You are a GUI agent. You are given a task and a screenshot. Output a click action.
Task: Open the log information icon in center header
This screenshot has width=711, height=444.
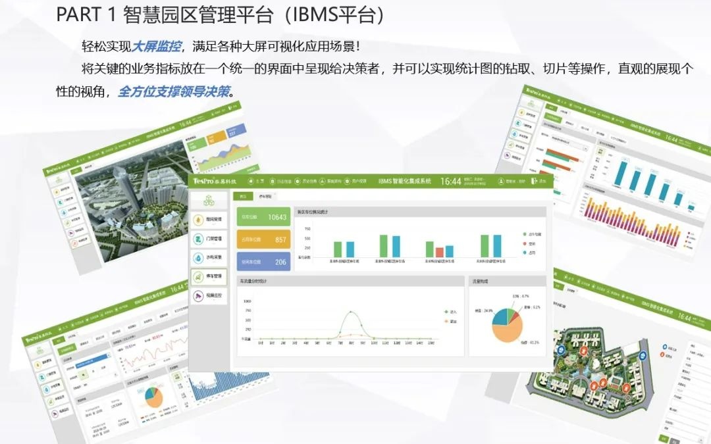[x=273, y=182]
